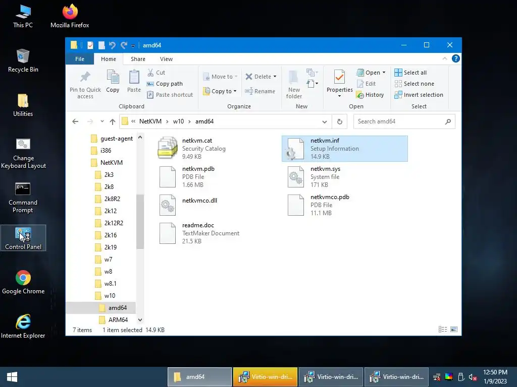The image size is (517, 387).
Task: Click w10 in address breadcrumb
Action: click(178, 121)
